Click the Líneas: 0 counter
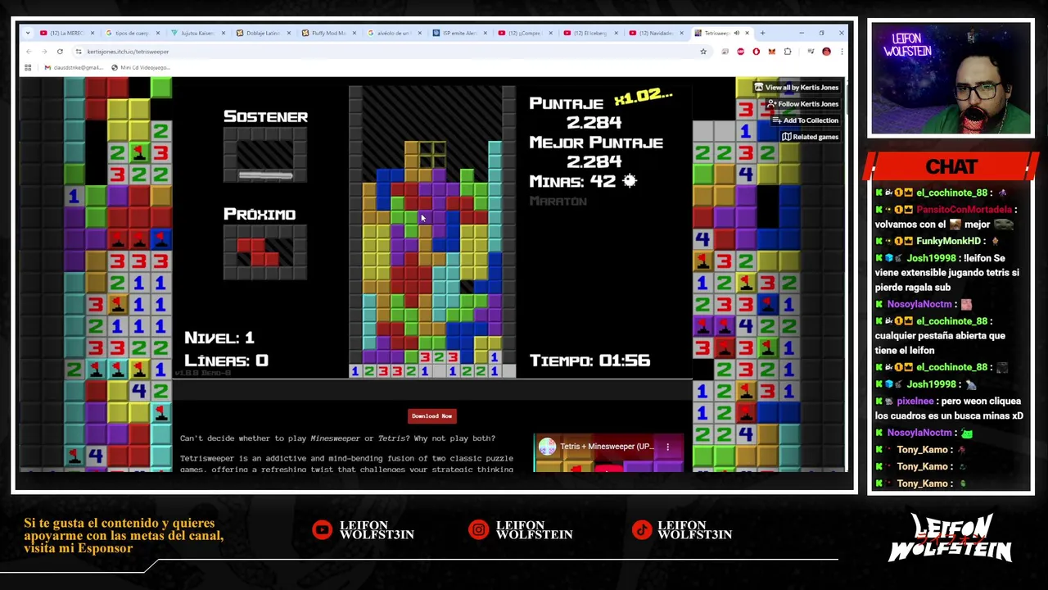The height and width of the screenshot is (590, 1048). click(x=226, y=361)
